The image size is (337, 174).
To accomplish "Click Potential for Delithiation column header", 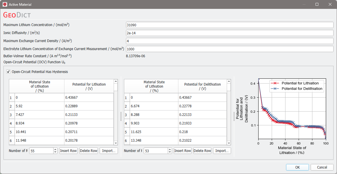I will (x=202, y=86).
